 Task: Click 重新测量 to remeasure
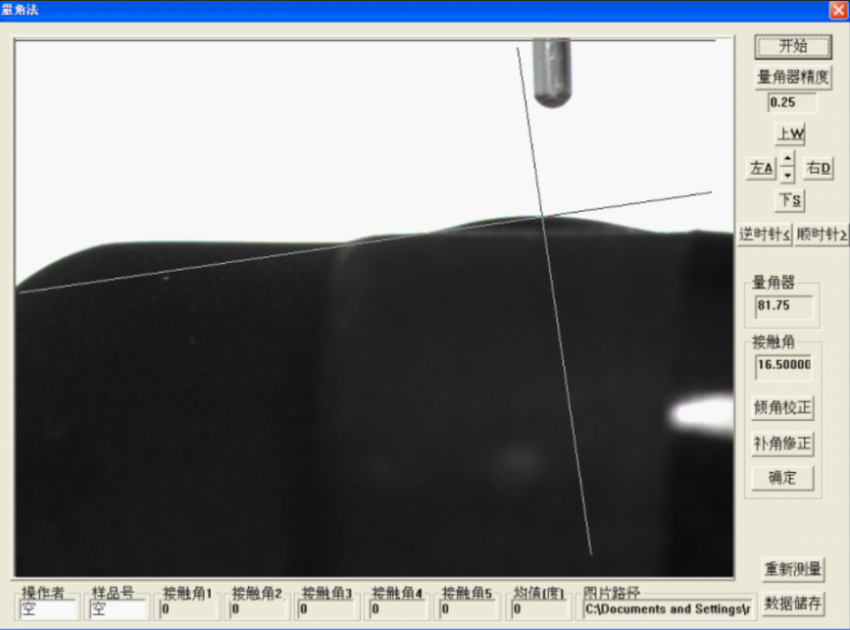pyautogui.click(x=792, y=569)
